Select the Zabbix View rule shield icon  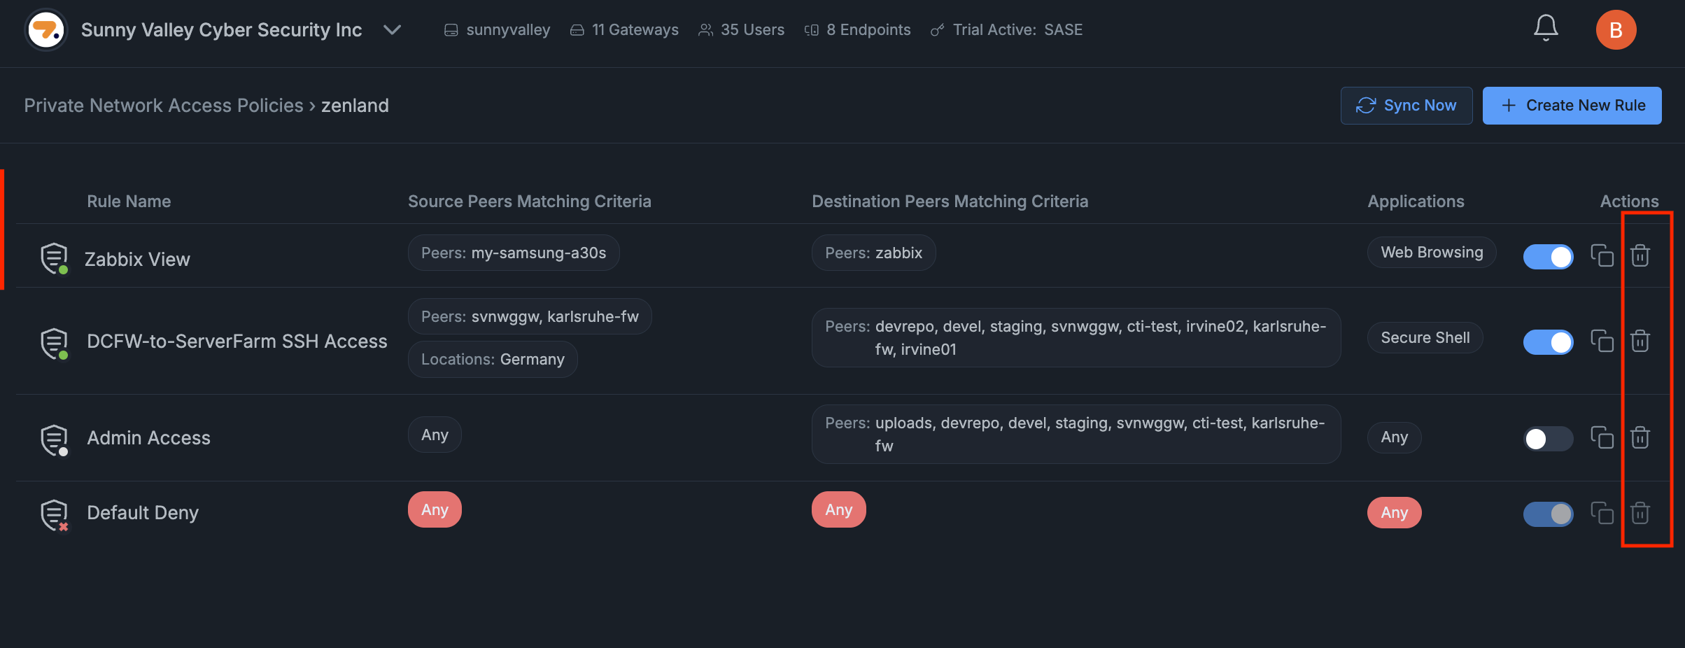54,257
